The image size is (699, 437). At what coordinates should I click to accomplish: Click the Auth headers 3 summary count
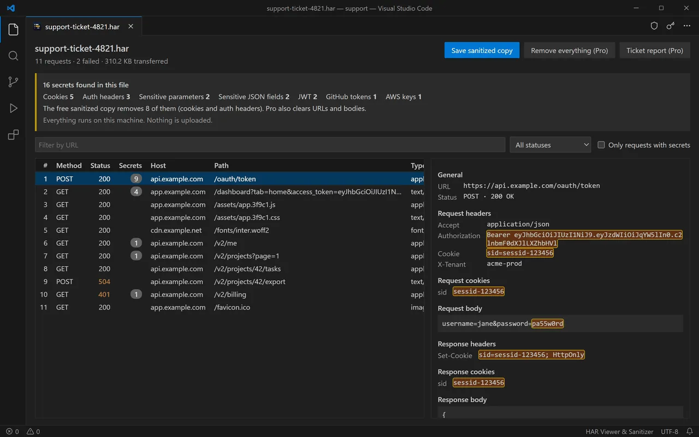click(x=106, y=97)
